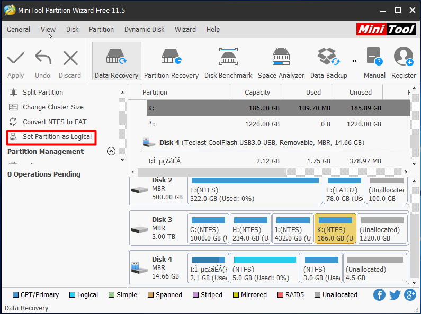Select J:(NTFS) 432.0 GB block
The height and width of the screenshot is (314, 421).
[293, 228]
